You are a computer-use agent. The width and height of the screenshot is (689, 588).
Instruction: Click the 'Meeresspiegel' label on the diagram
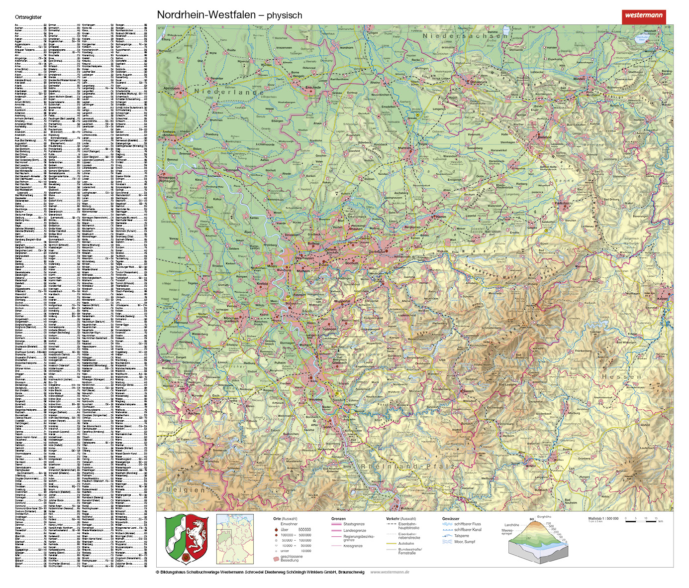pyautogui.click(x=507, y=532)
